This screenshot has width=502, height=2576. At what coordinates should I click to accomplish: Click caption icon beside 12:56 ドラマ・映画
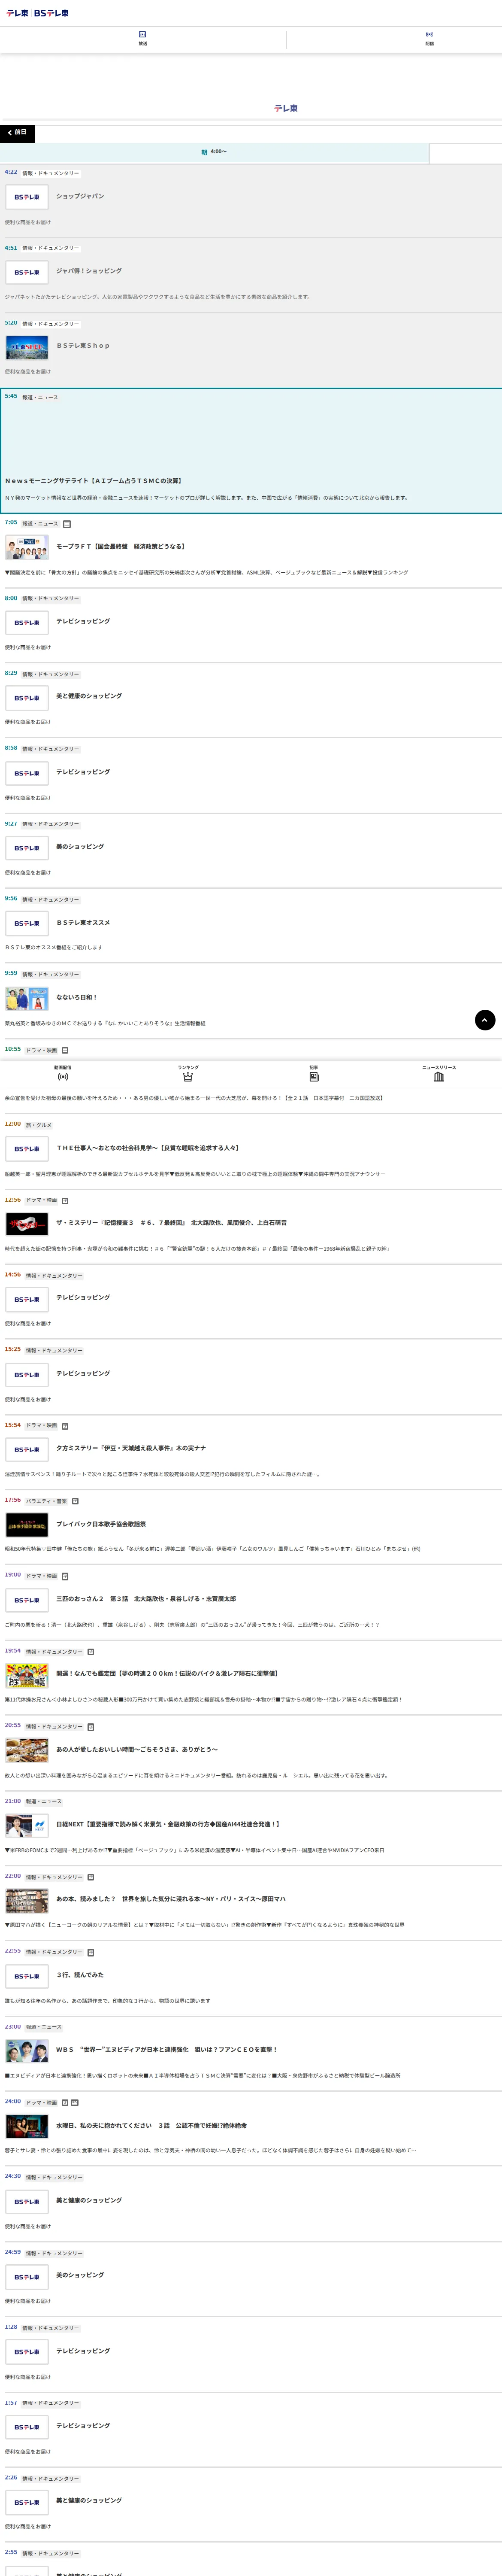[65, 1200]
